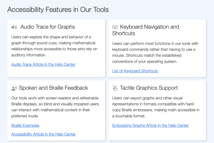Click the Keyboard Navigation and Shortcuts heading
This screenshot has width=214, height=143.
[146, 30]
